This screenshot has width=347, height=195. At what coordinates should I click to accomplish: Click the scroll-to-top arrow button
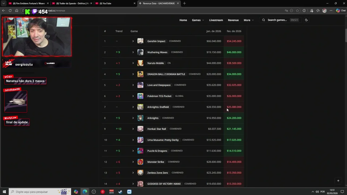coord(338,181)
